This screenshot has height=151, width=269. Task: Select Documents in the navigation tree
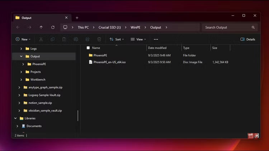point(34,126)
